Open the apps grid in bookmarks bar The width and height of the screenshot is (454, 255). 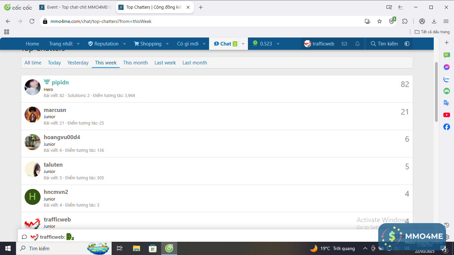pyautogui.click(x=7, y=32)
